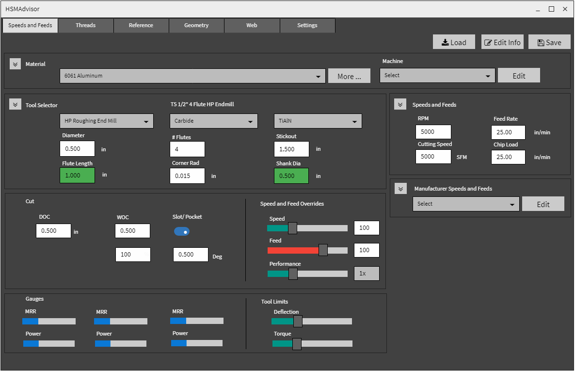Image resolution: width=575 pixels, height=371 pixels.
Task: Click the Deflection tool limit slider handle
Action: pos(298,321)
